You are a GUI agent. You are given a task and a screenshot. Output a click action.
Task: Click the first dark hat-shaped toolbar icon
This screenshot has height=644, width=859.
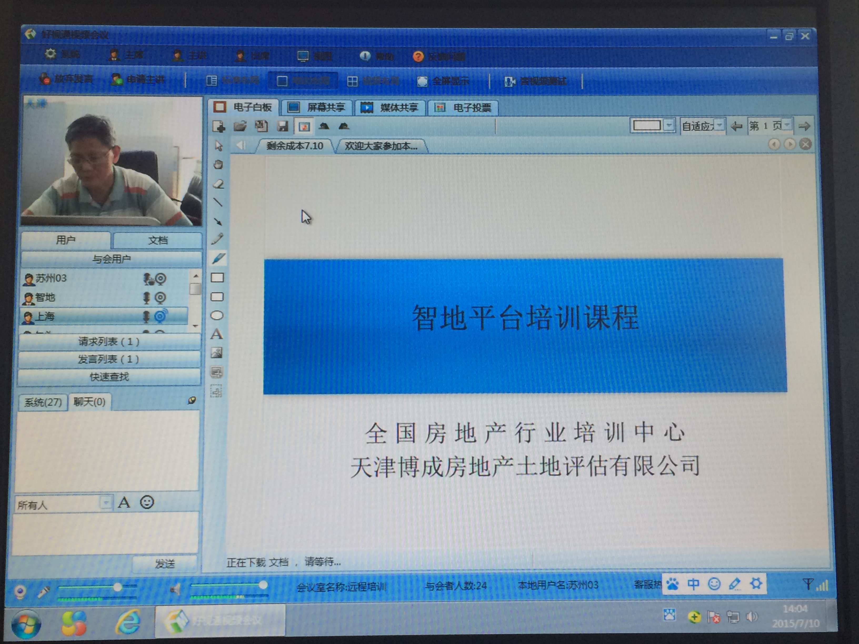[324, 126]
